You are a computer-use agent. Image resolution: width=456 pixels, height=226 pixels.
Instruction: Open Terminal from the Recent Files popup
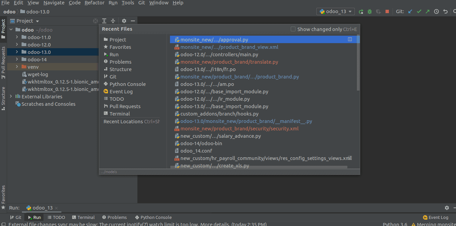click(119, 114)
